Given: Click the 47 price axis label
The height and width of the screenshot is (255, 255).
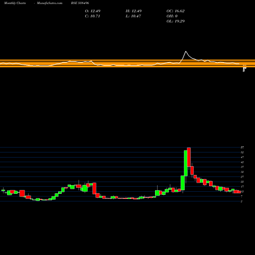Looking at the screenshot, I should click(242, 157).
